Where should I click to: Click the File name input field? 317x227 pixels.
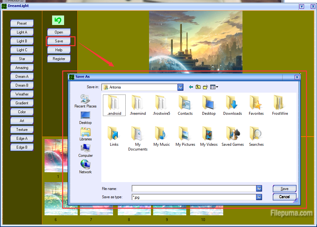(x=194, y=189)
